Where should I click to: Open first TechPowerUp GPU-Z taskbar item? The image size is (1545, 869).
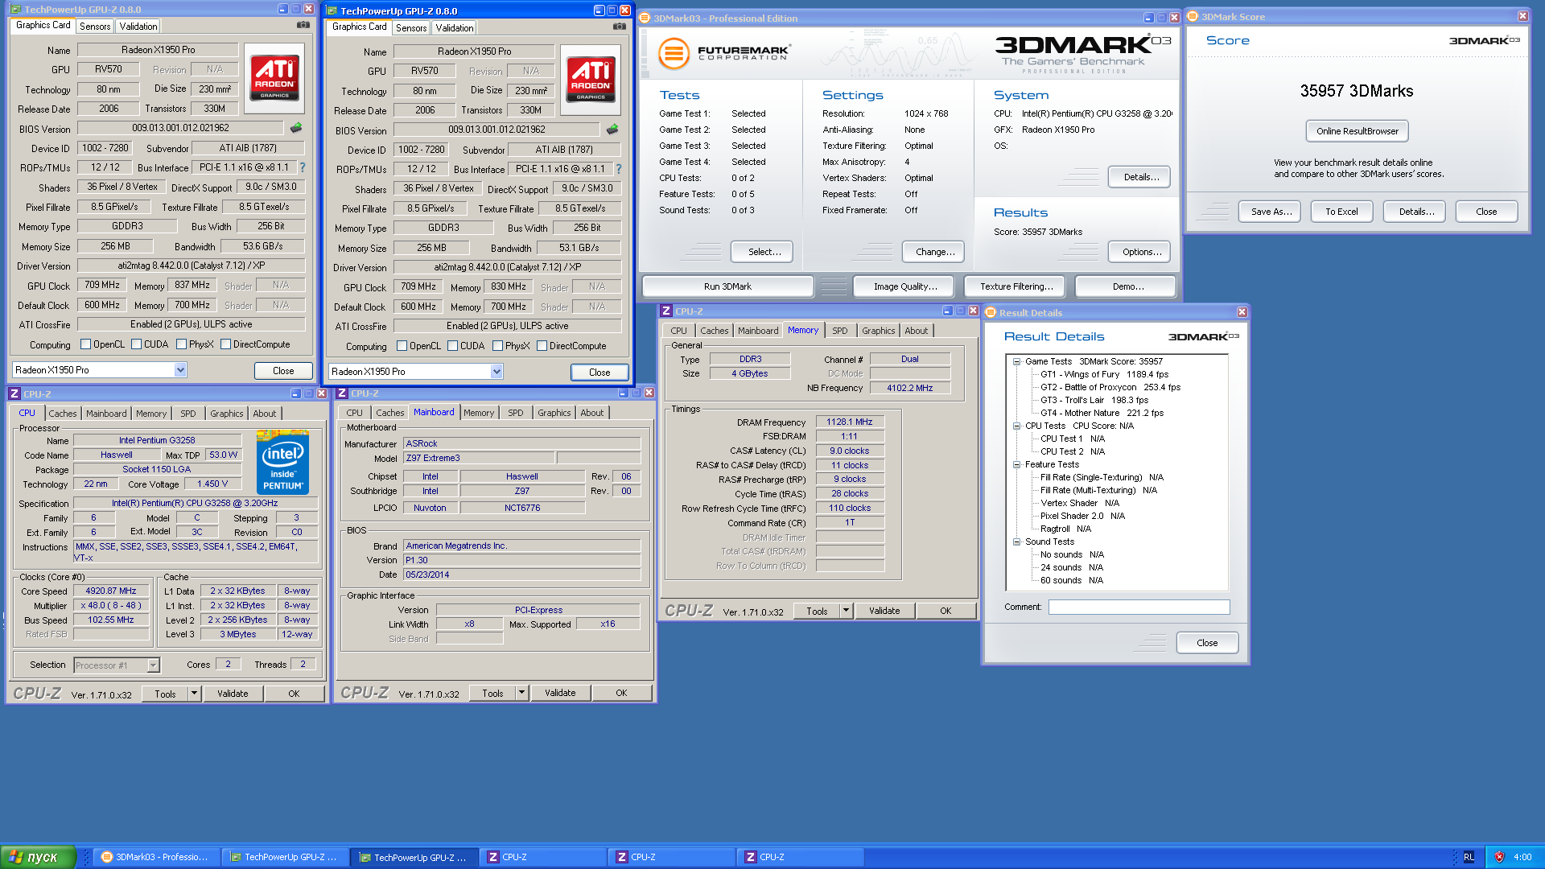[285, 857]
